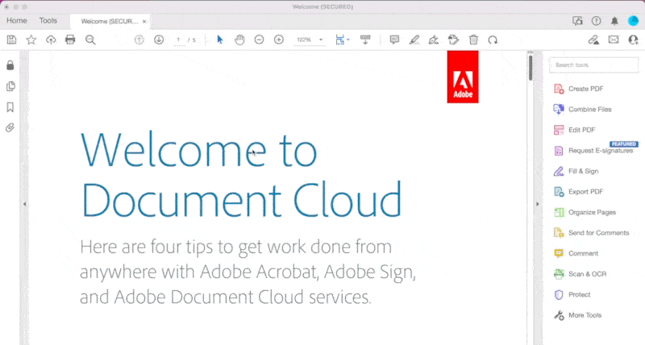Collapse the right tools pane arrow
645x345 pixels.
coord(537,204)
